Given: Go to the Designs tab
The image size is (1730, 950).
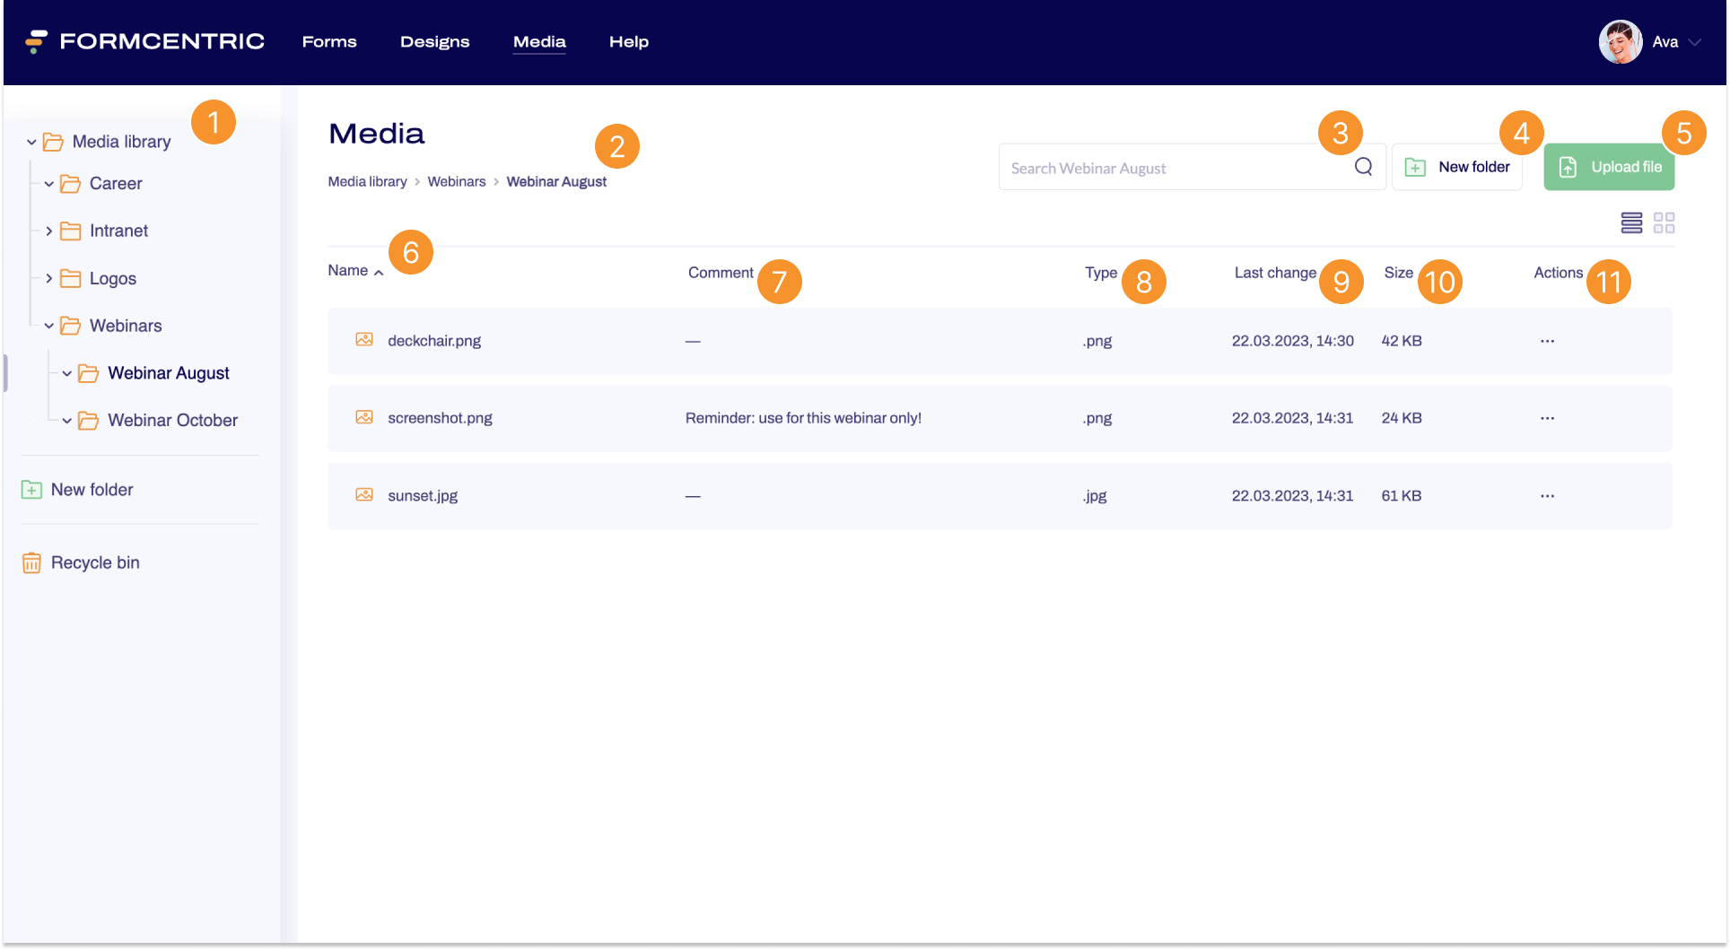Looking at the screenshot, I should coord(434,42).
